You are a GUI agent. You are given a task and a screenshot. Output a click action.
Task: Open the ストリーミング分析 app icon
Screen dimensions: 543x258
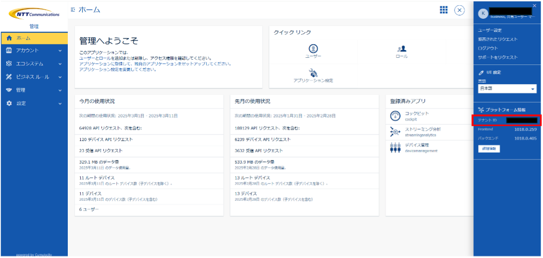395,131
